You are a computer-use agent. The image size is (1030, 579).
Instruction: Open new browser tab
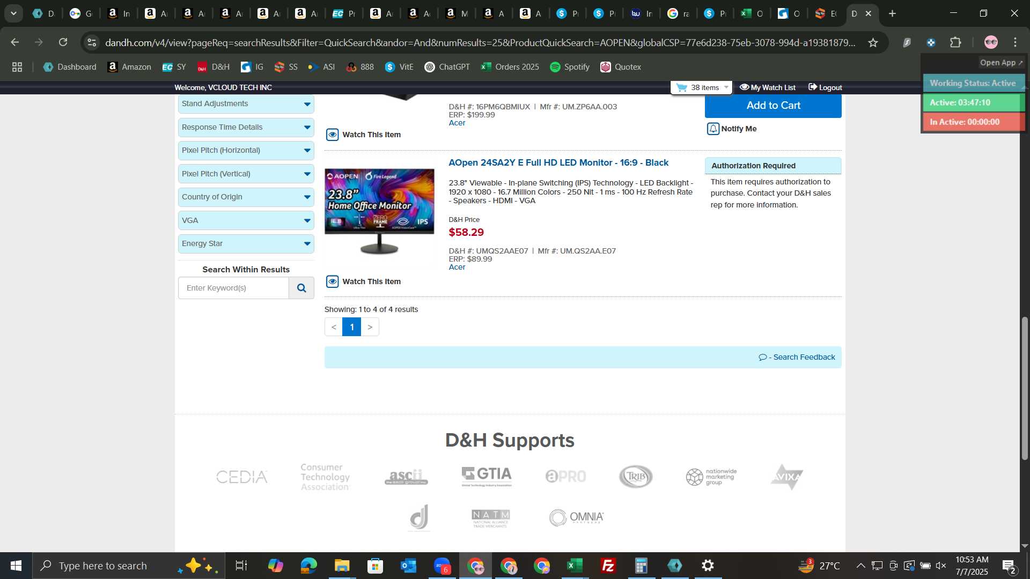892,14
